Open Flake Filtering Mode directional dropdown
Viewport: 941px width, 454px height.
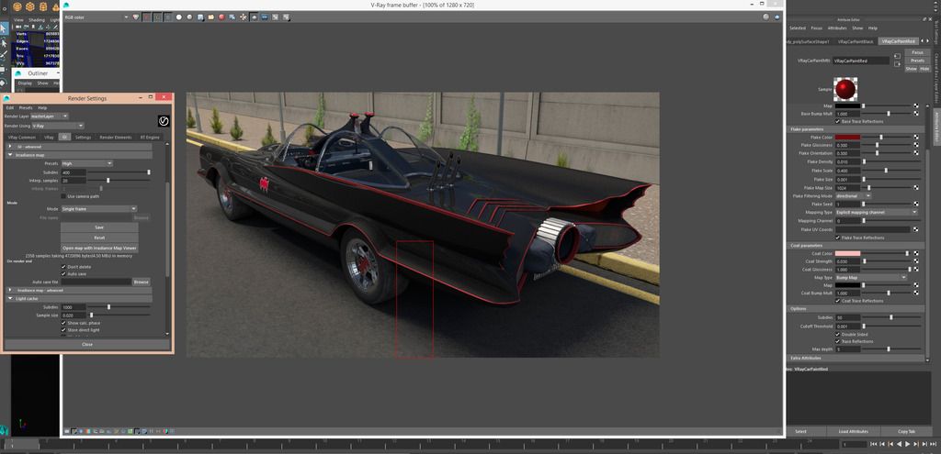coord(854,196)
